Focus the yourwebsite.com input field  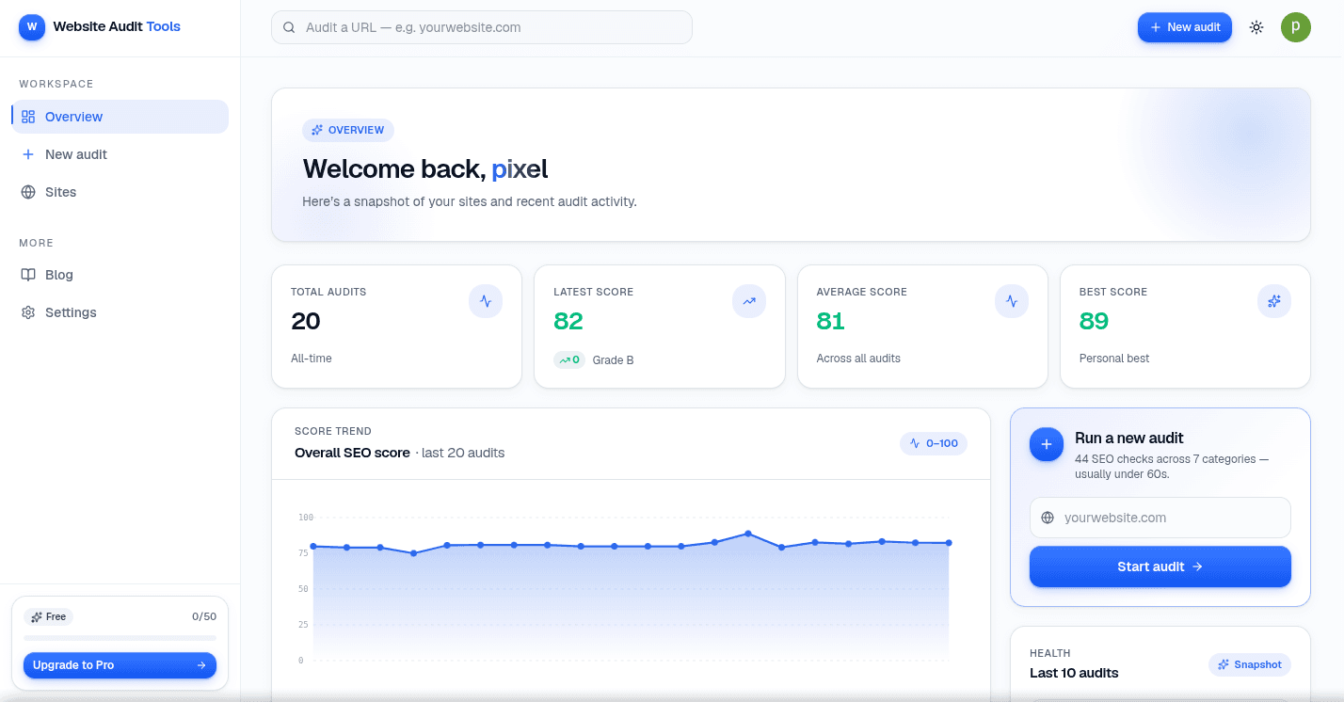pos(1160,518)
